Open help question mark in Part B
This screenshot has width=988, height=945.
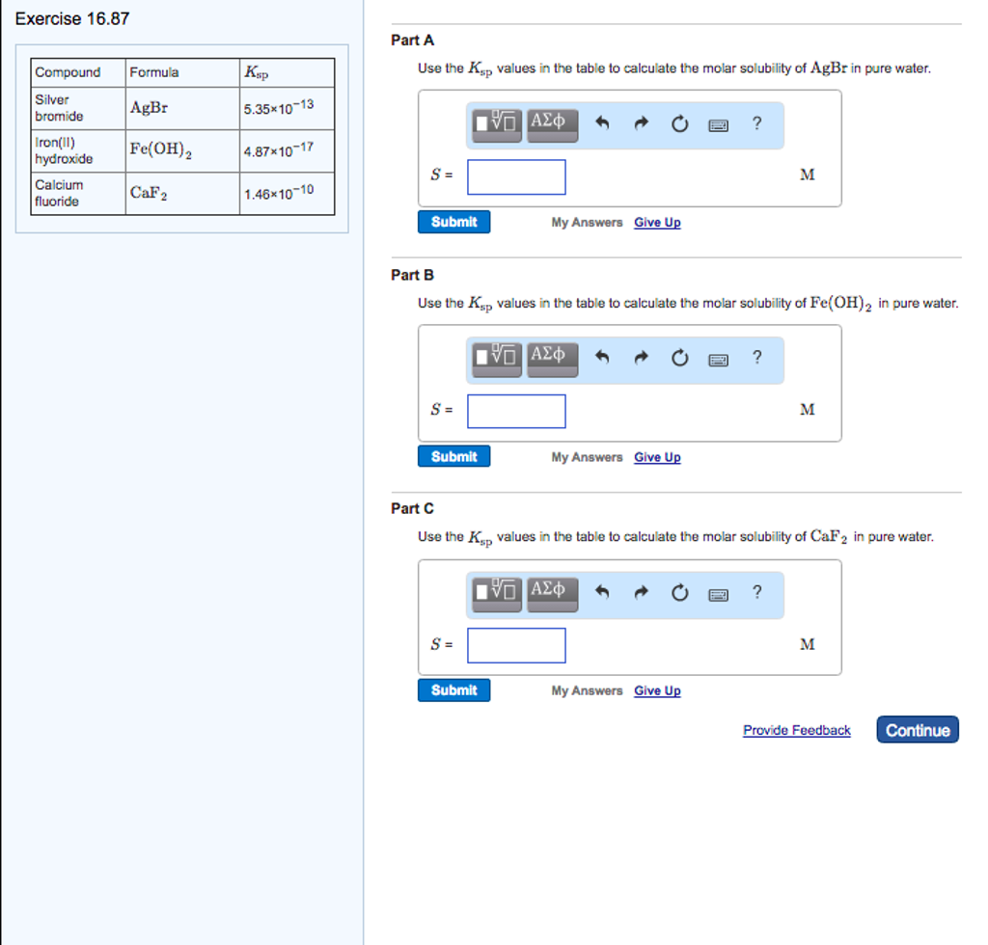(756, 358)
